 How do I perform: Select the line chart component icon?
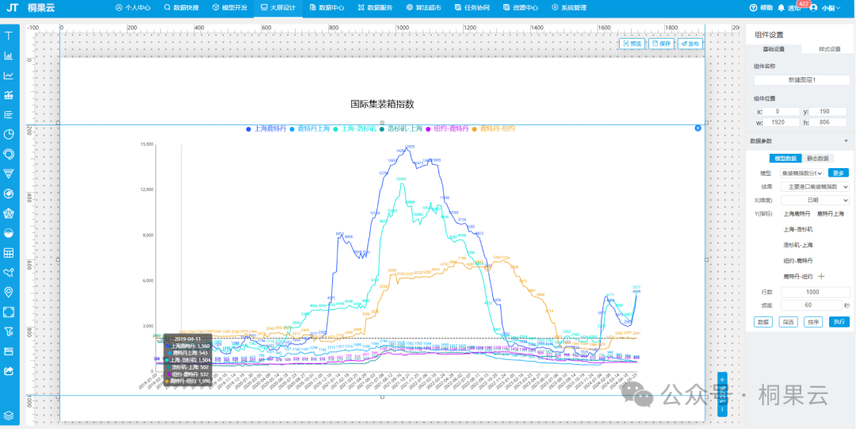(9, 75)
